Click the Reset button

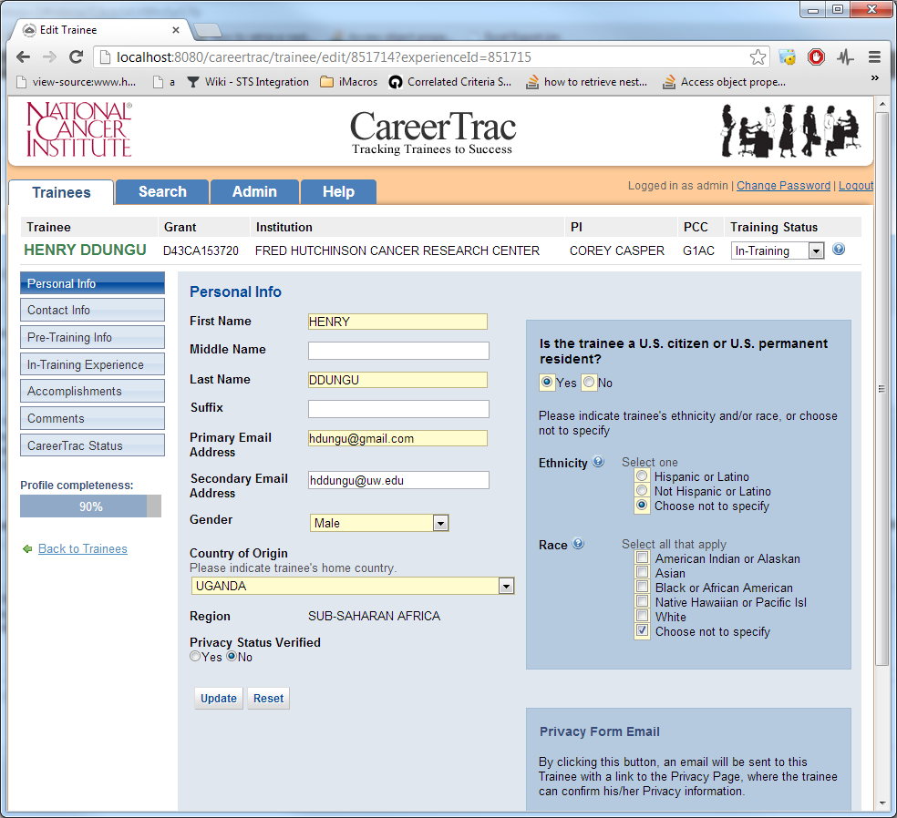coord(268,699)
